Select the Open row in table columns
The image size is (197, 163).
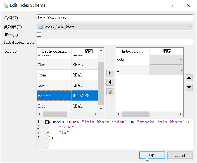67,75
